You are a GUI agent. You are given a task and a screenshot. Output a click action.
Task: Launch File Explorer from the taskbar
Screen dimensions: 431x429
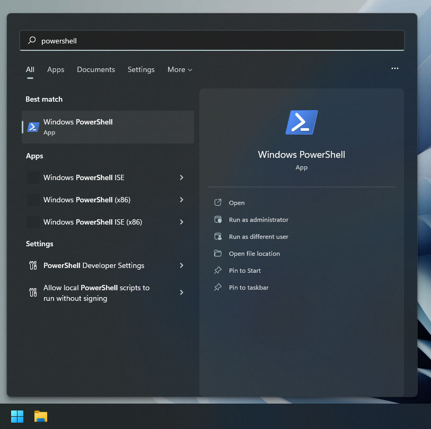[40, 416]
